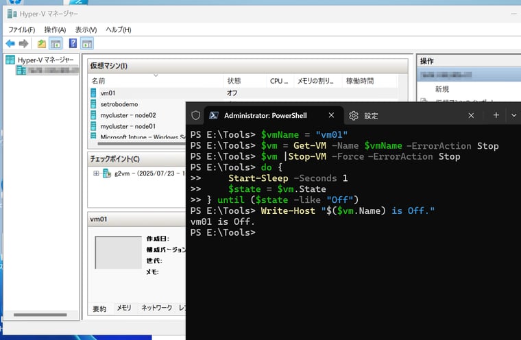
Task: Select the vm01 virtual machine row
Action: (243, 93)
